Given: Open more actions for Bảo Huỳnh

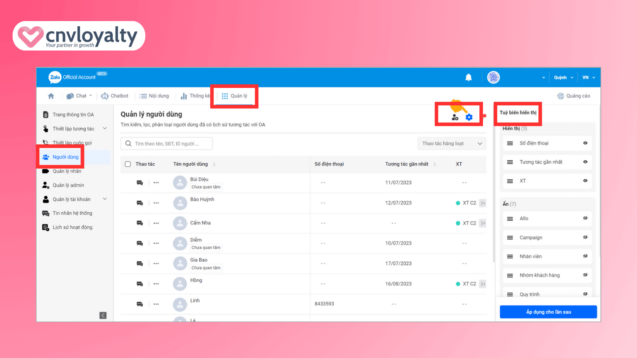Looking at the screenshot, I should point(156,203).
